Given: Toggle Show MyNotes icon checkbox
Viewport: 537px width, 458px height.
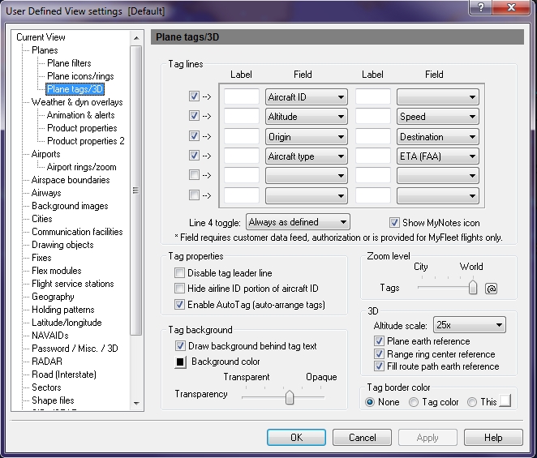Looking at the screenshot, I should [395, 222].
